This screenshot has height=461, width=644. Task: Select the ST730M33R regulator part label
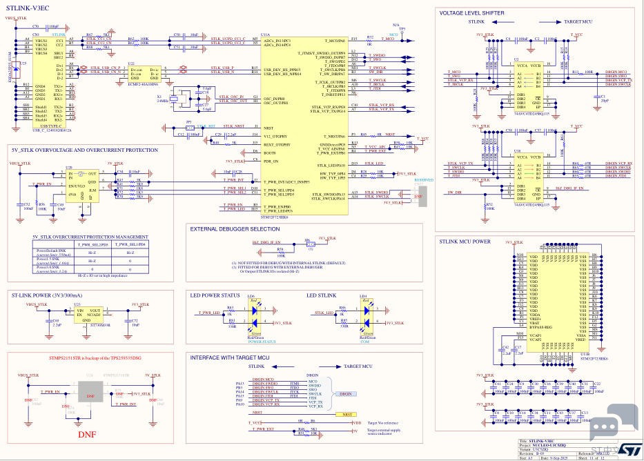100,325
